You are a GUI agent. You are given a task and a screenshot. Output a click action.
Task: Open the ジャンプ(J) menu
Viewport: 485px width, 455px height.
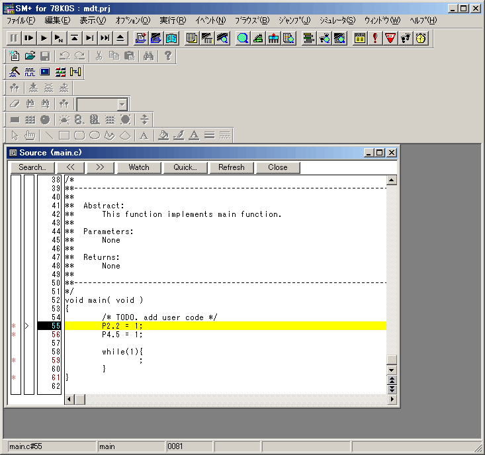pyautogui.click(x=294, y=21)
